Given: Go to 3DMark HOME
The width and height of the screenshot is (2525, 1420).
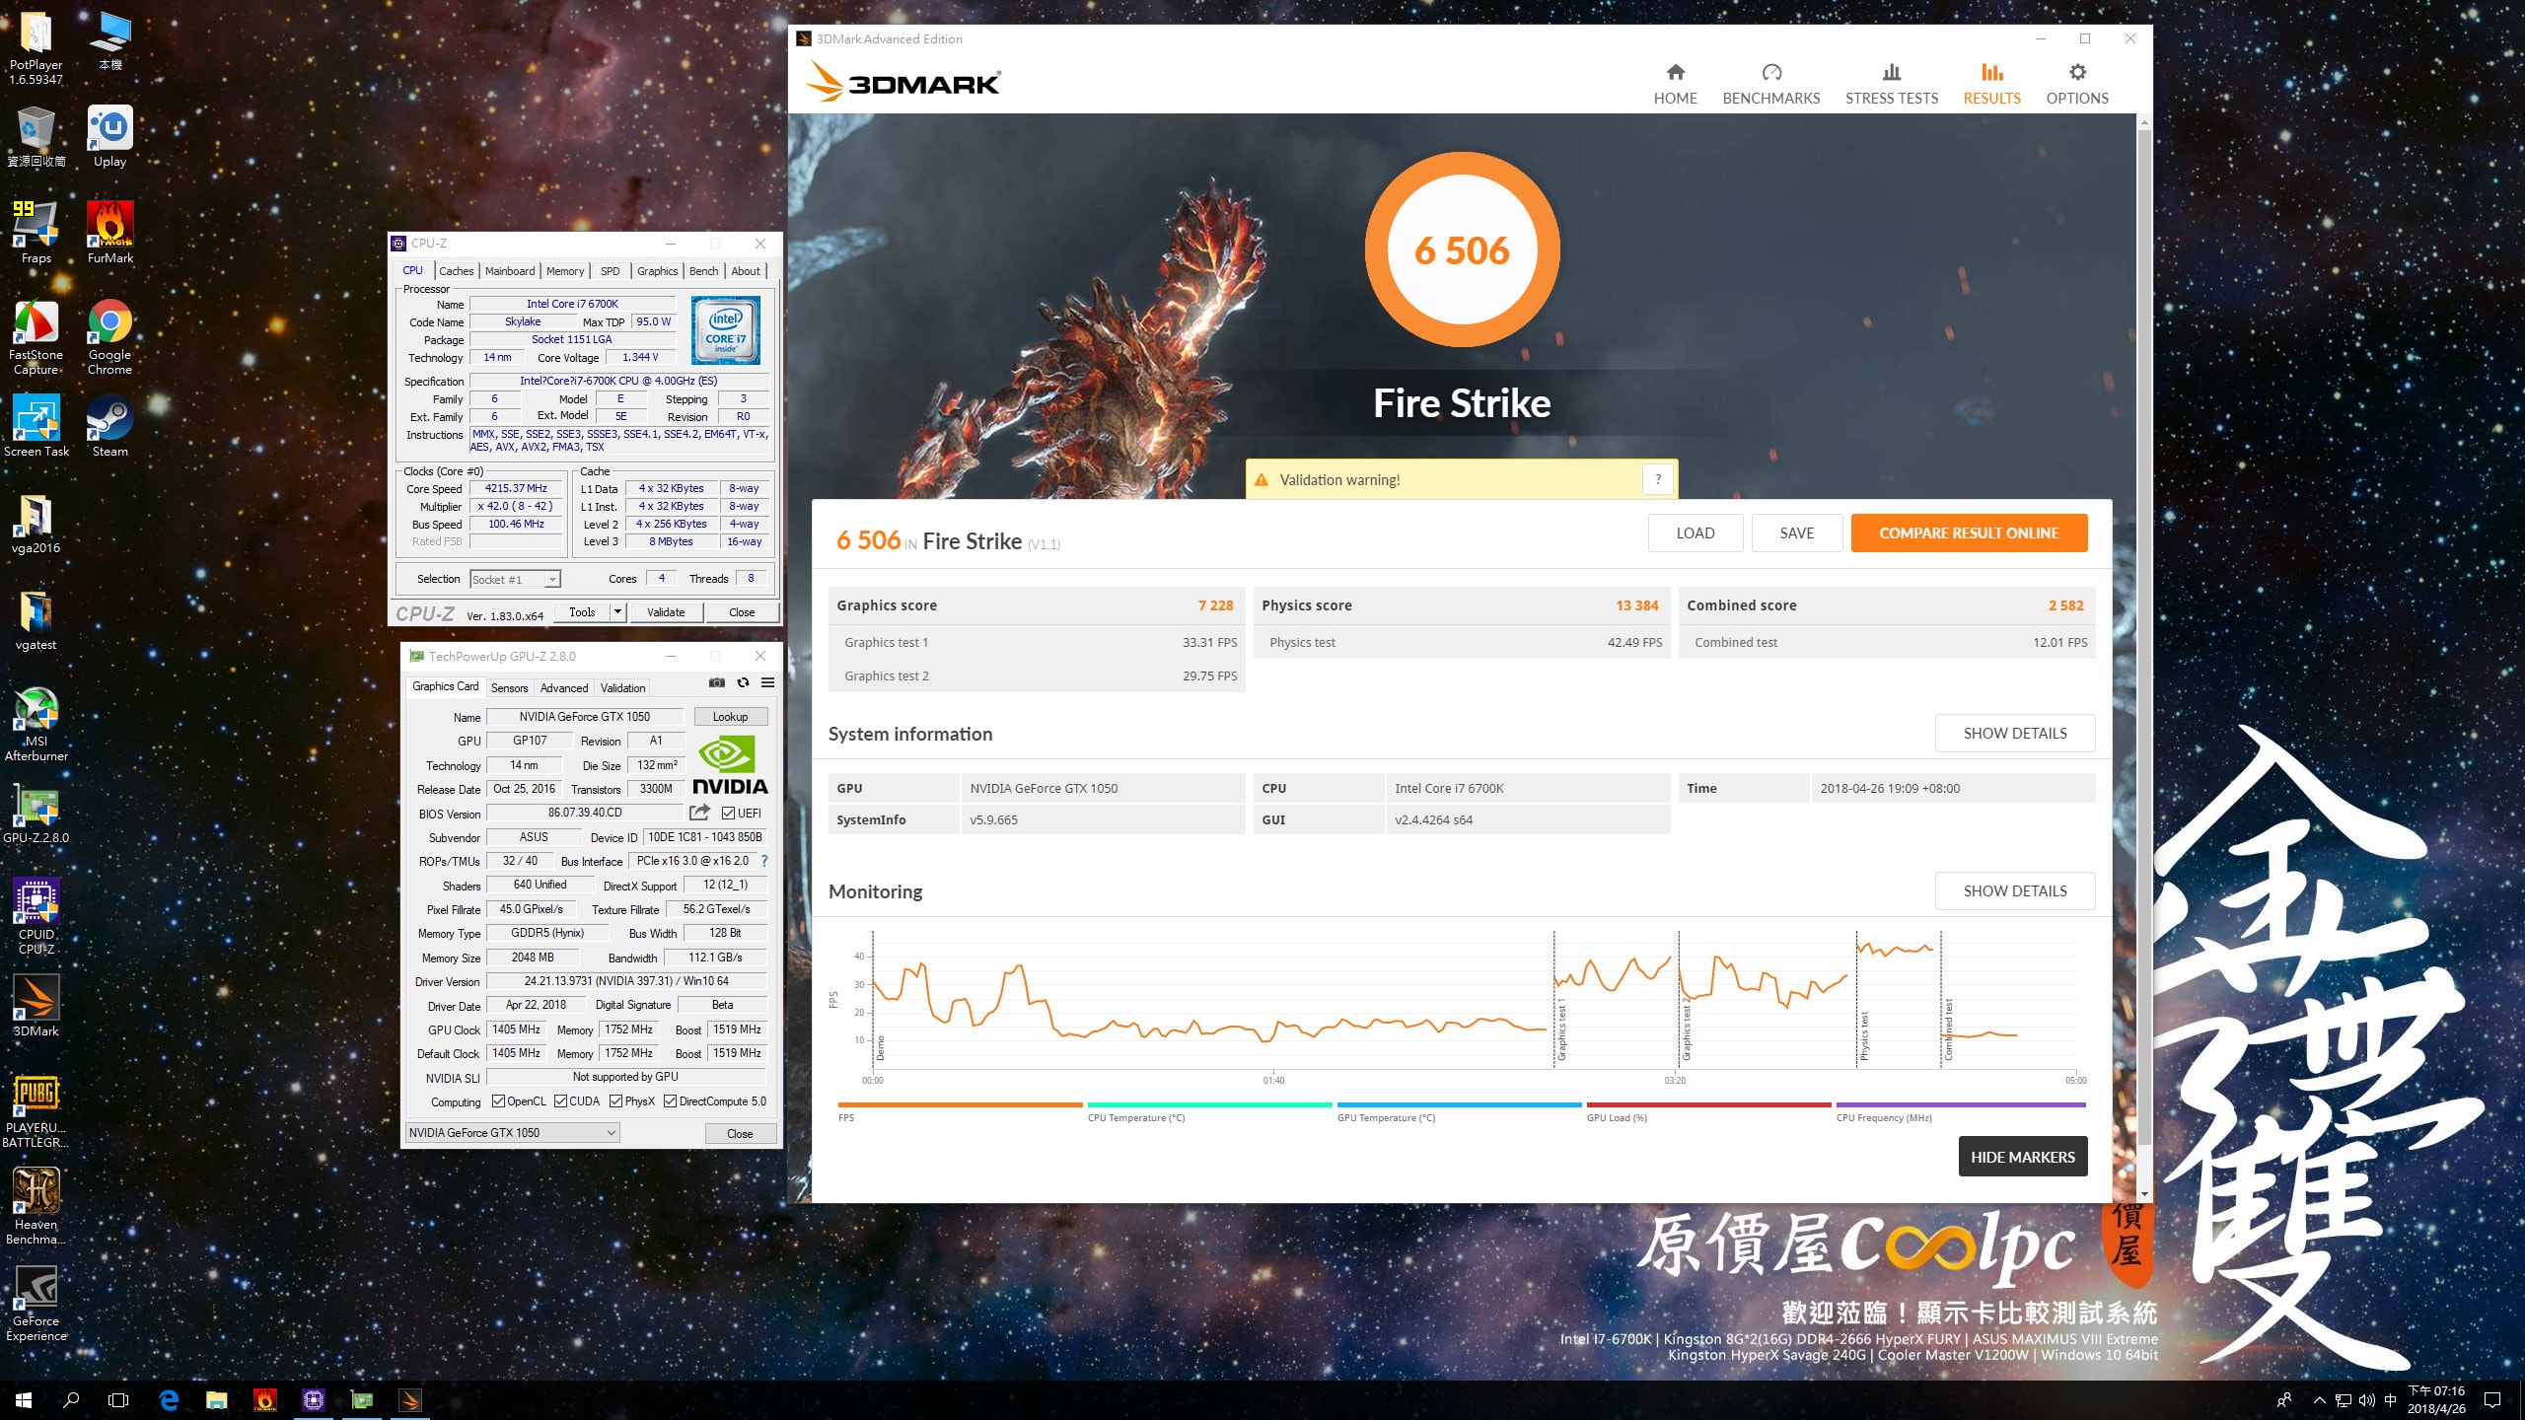Looking at the screenshot, I should 1675,84.
